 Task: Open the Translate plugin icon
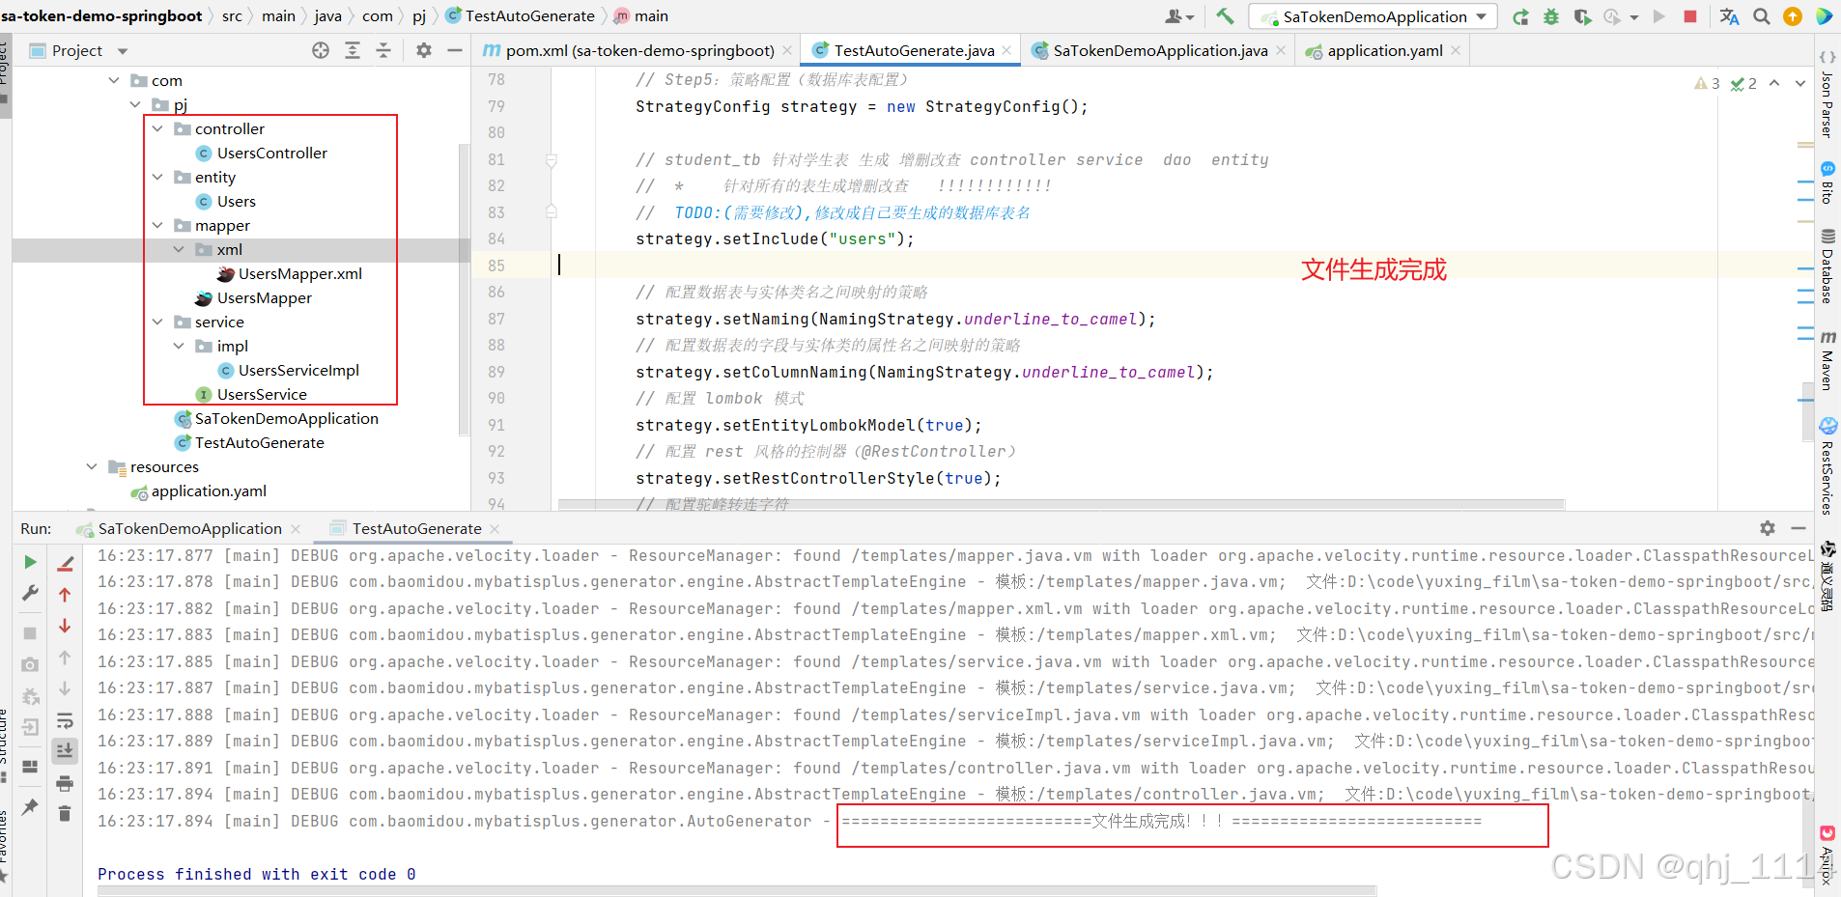pyautogui.click(x=1729, y=16)
